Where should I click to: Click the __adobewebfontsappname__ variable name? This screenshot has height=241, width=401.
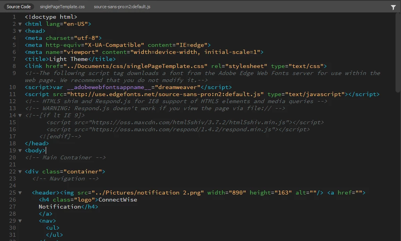point(109,87)
